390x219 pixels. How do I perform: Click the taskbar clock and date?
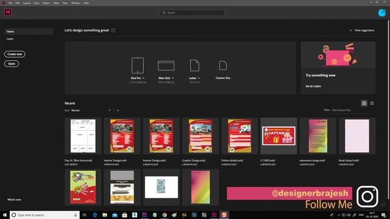click(372, 215)
